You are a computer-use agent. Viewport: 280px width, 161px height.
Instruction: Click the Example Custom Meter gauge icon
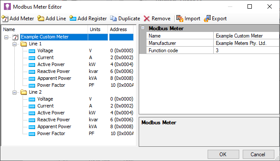[x=15, y=37]
